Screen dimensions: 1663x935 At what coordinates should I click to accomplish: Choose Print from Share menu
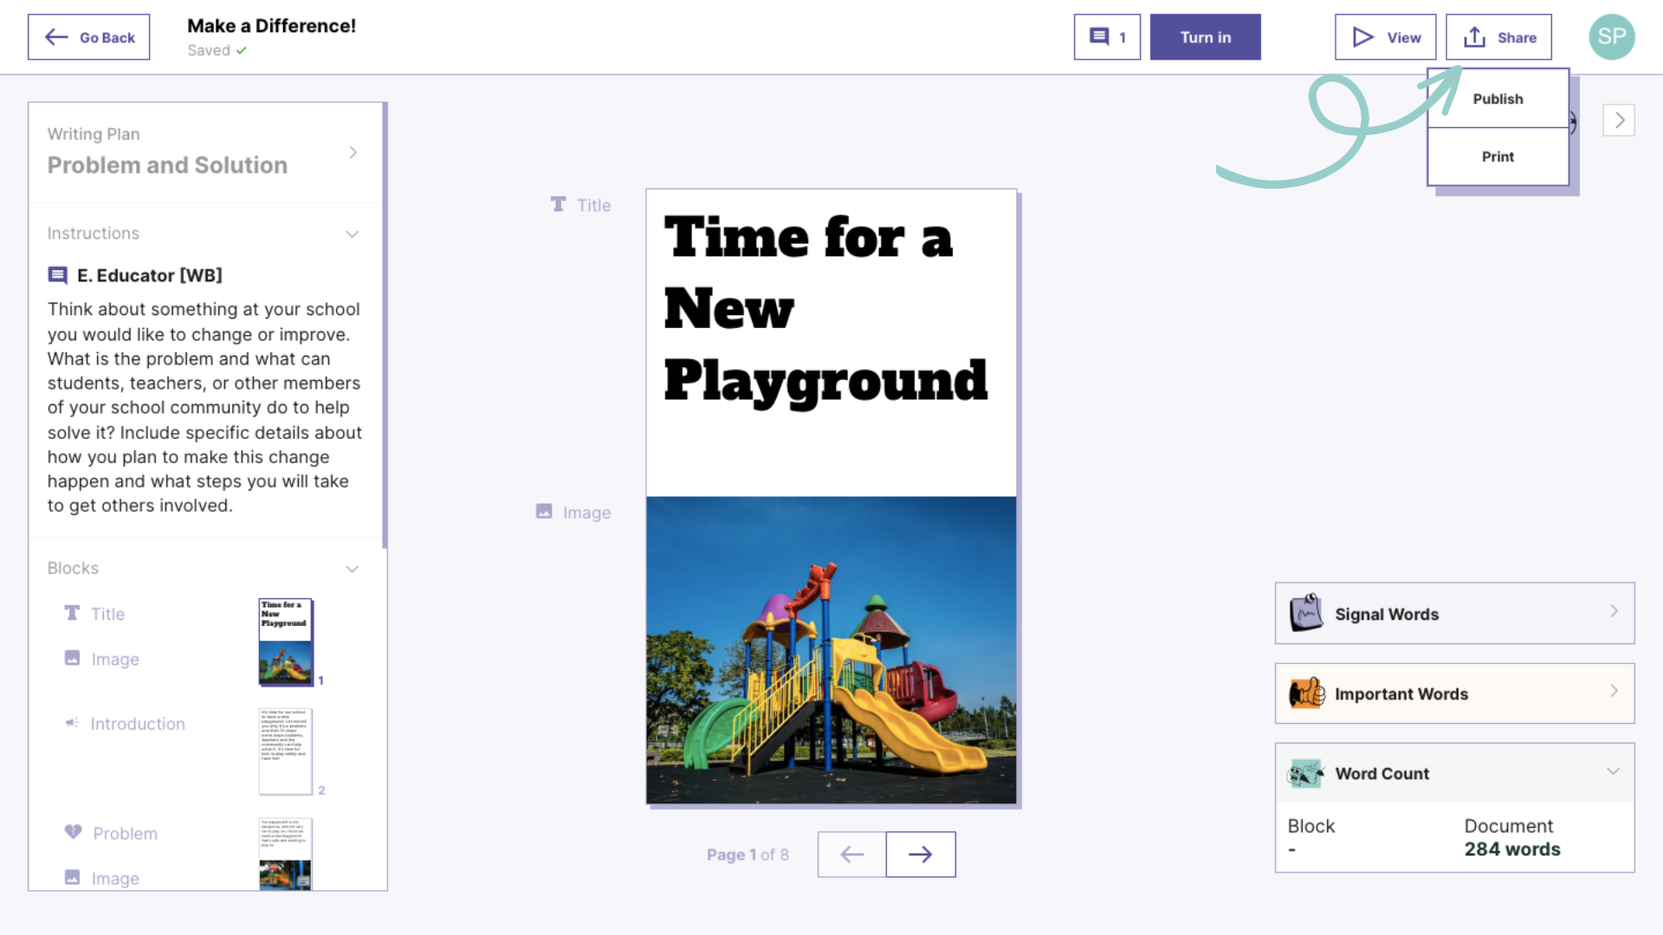pos(1497,157)
